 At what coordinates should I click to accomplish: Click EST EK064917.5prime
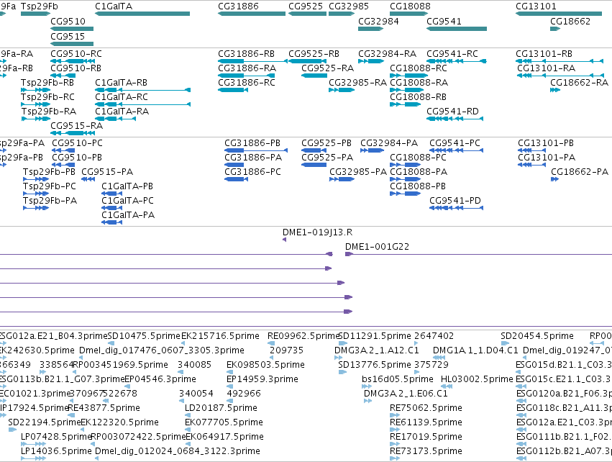224,437
